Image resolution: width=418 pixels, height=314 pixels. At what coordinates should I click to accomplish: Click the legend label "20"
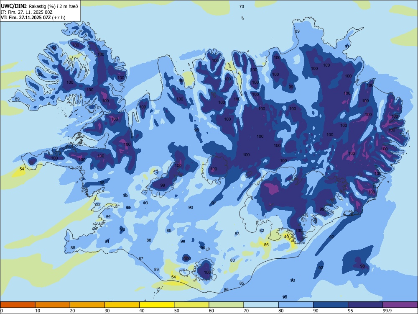[72, 311]
